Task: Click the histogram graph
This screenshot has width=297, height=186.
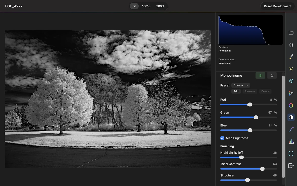Action: 251,30
